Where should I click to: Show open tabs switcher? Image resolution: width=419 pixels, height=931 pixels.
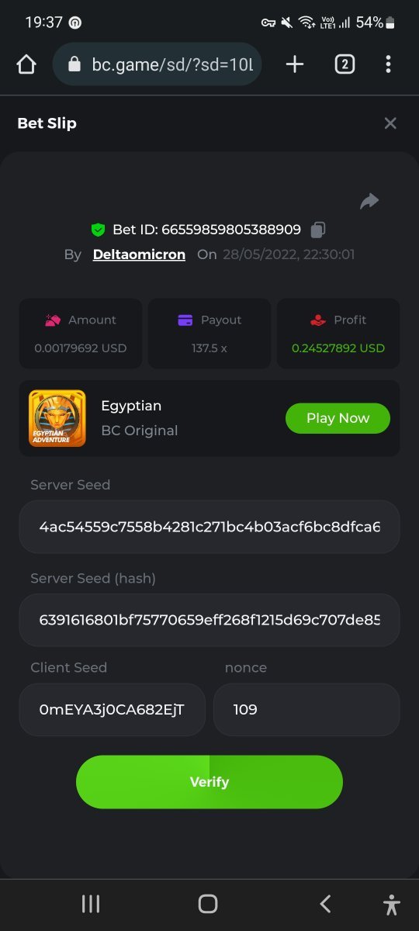click(345, 64)
